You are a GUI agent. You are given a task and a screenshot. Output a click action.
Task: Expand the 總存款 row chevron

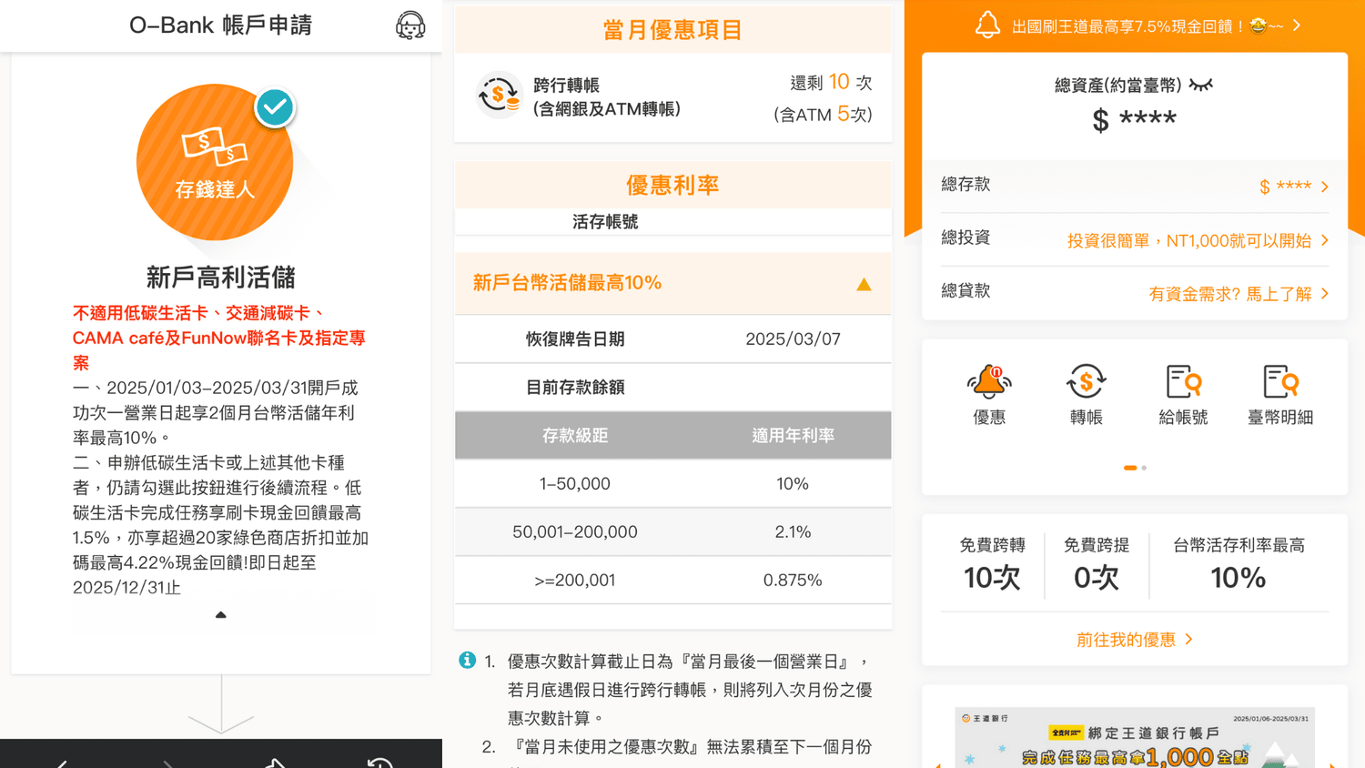[1325, 187]
